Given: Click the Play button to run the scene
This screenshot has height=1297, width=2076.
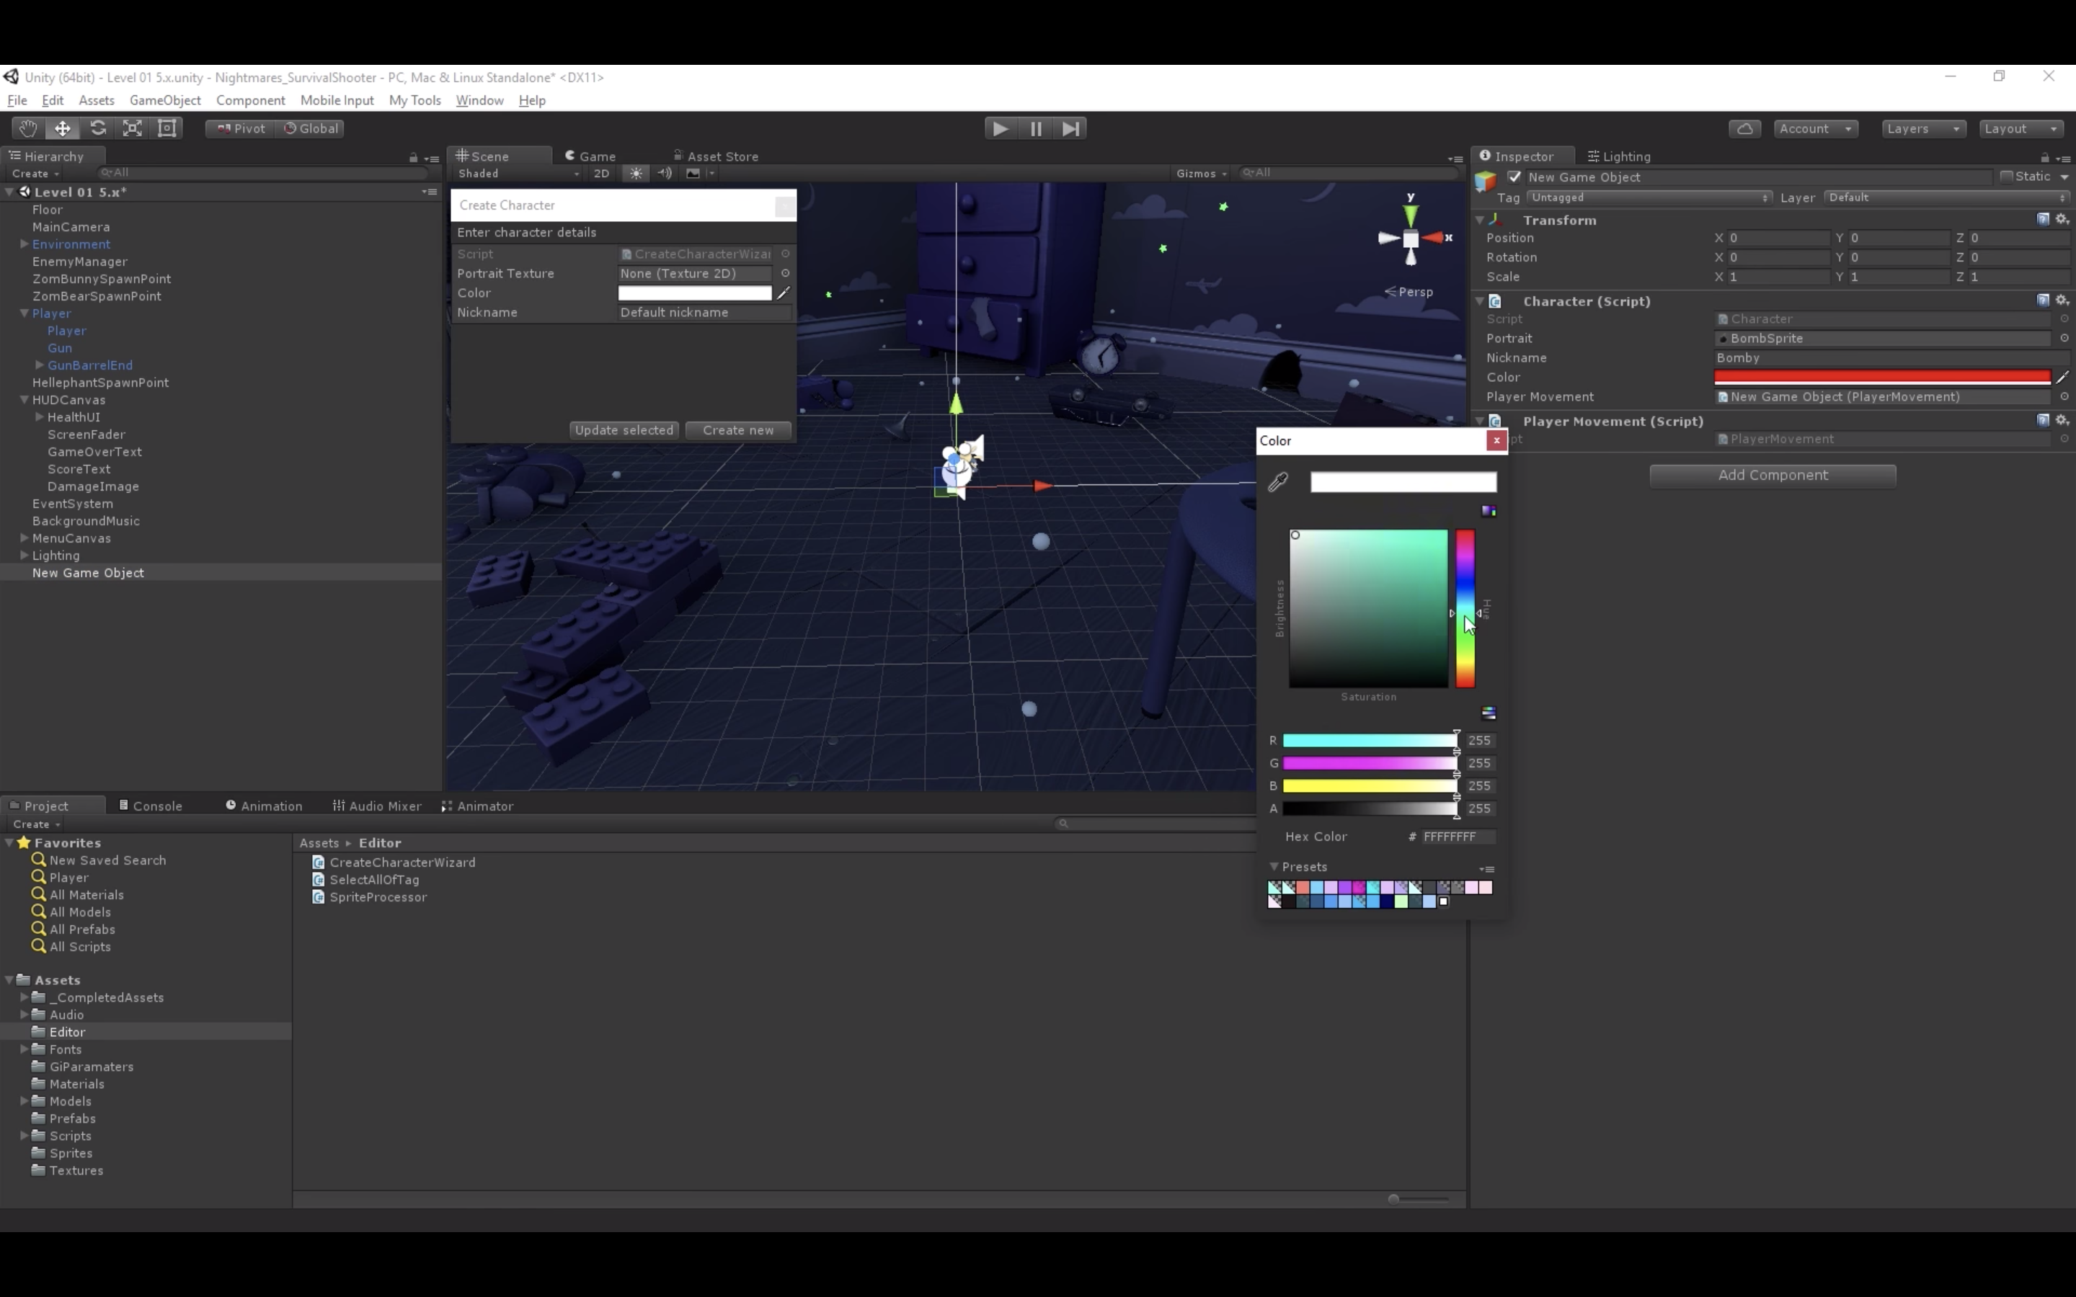Looking at the screenshot, I should [1000, 127].
